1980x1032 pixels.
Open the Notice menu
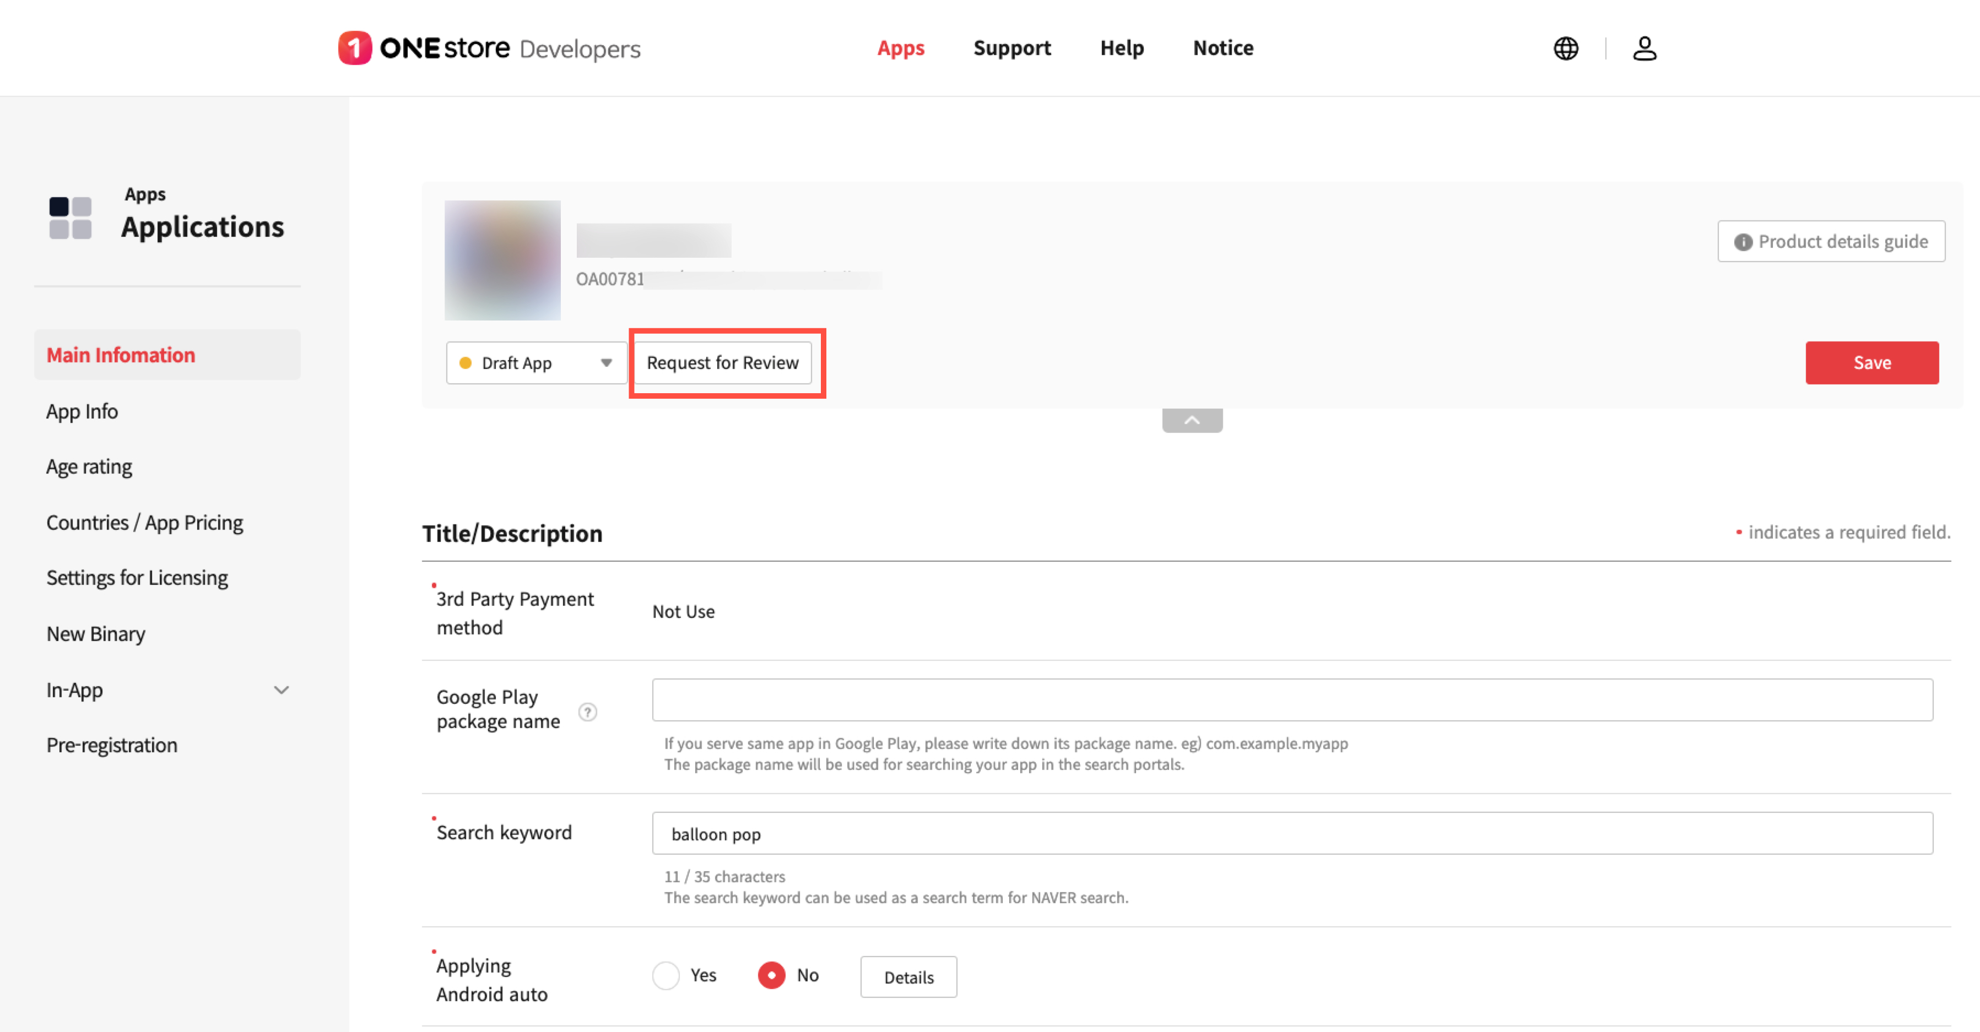pyautogui.click(x=1222, y=48)
